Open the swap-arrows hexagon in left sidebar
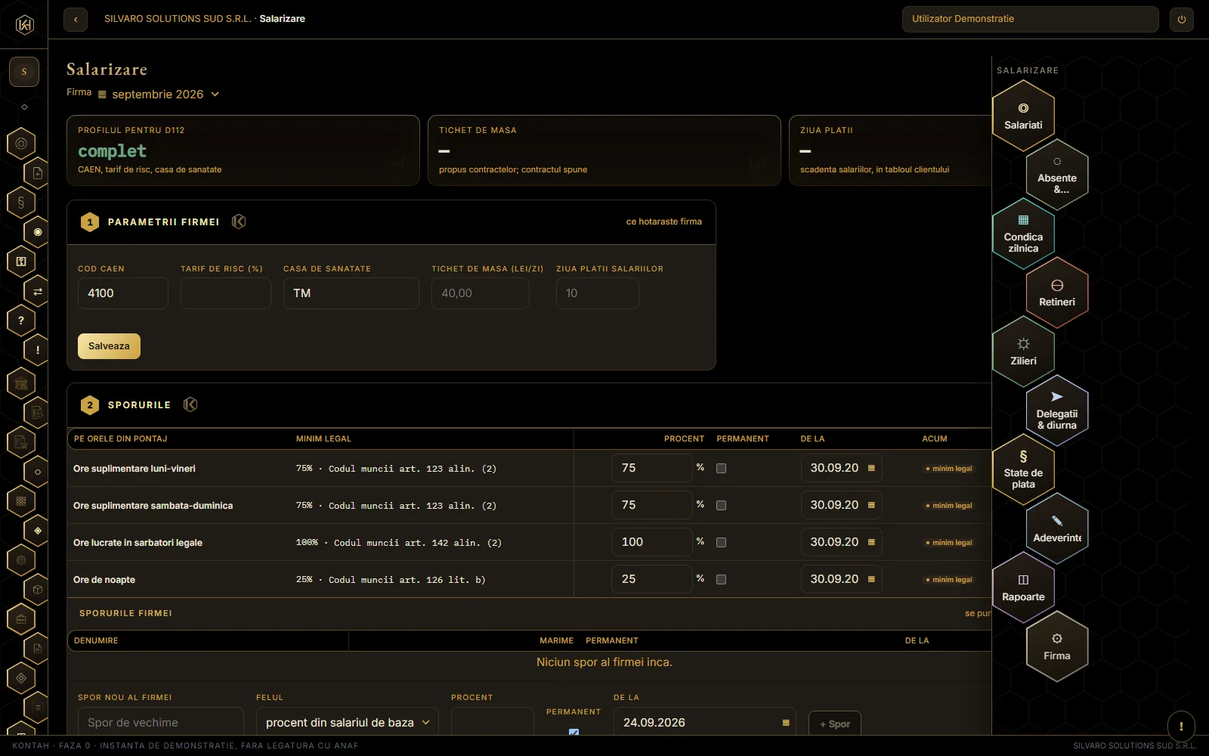This screenshot has width=1209, height=756. coord(38,291)
